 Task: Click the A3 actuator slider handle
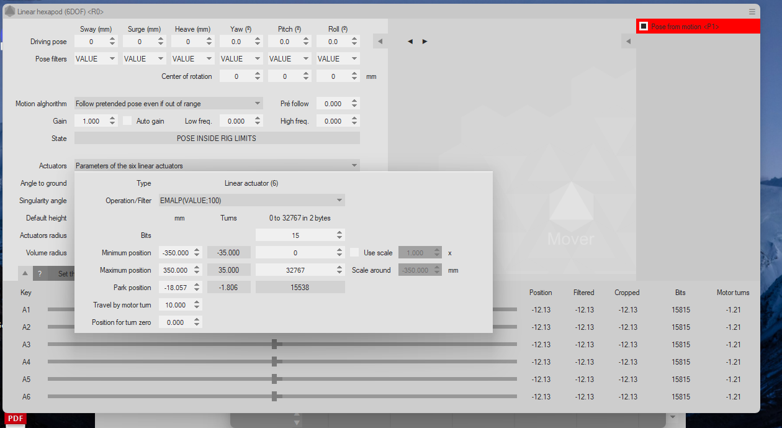click(274, 344)
